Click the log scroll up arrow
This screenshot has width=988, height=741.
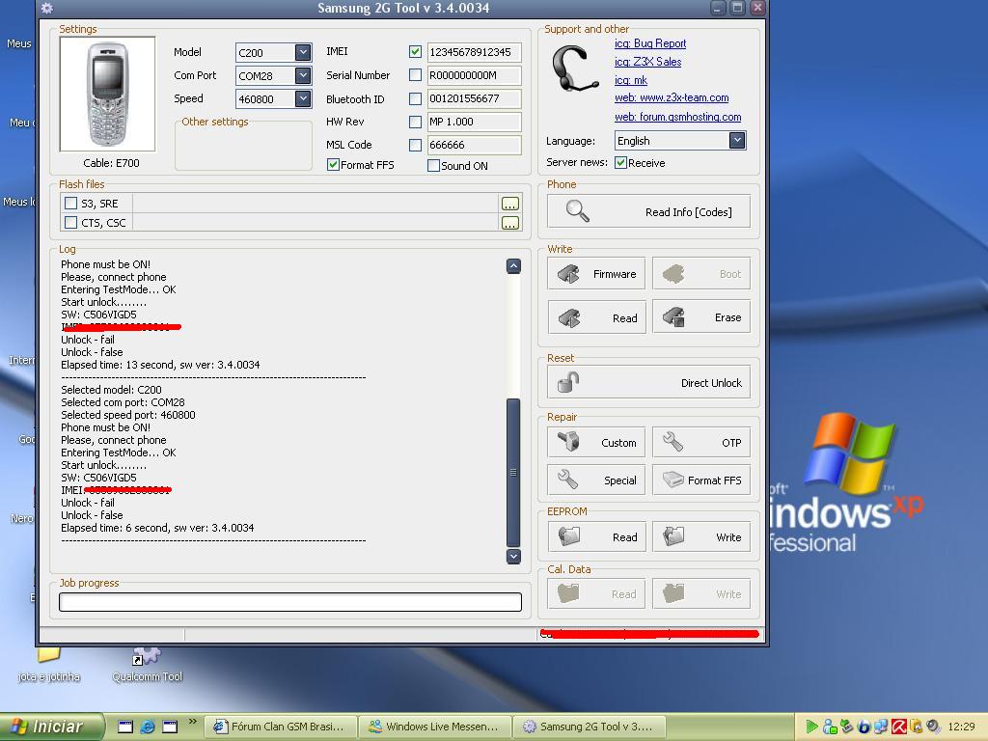pos(513,266)
